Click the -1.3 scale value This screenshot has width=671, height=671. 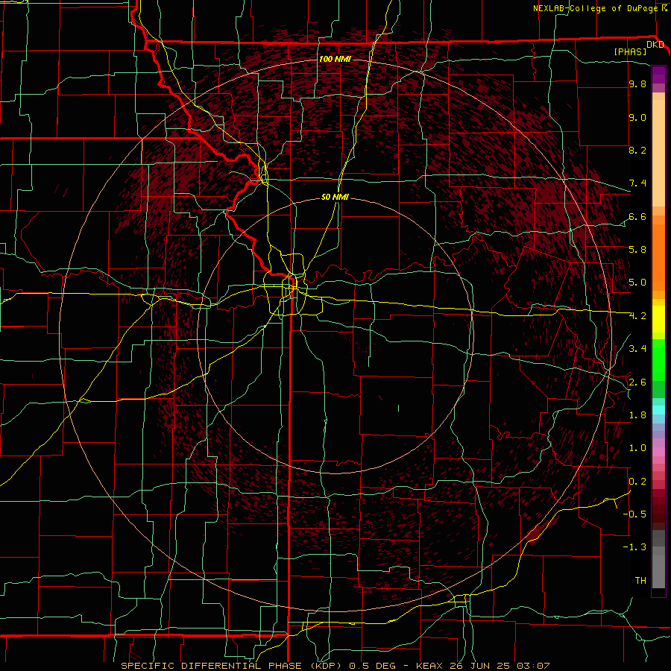point(634,547)
